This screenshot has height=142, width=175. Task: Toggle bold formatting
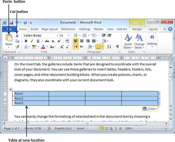click(26, 41)
